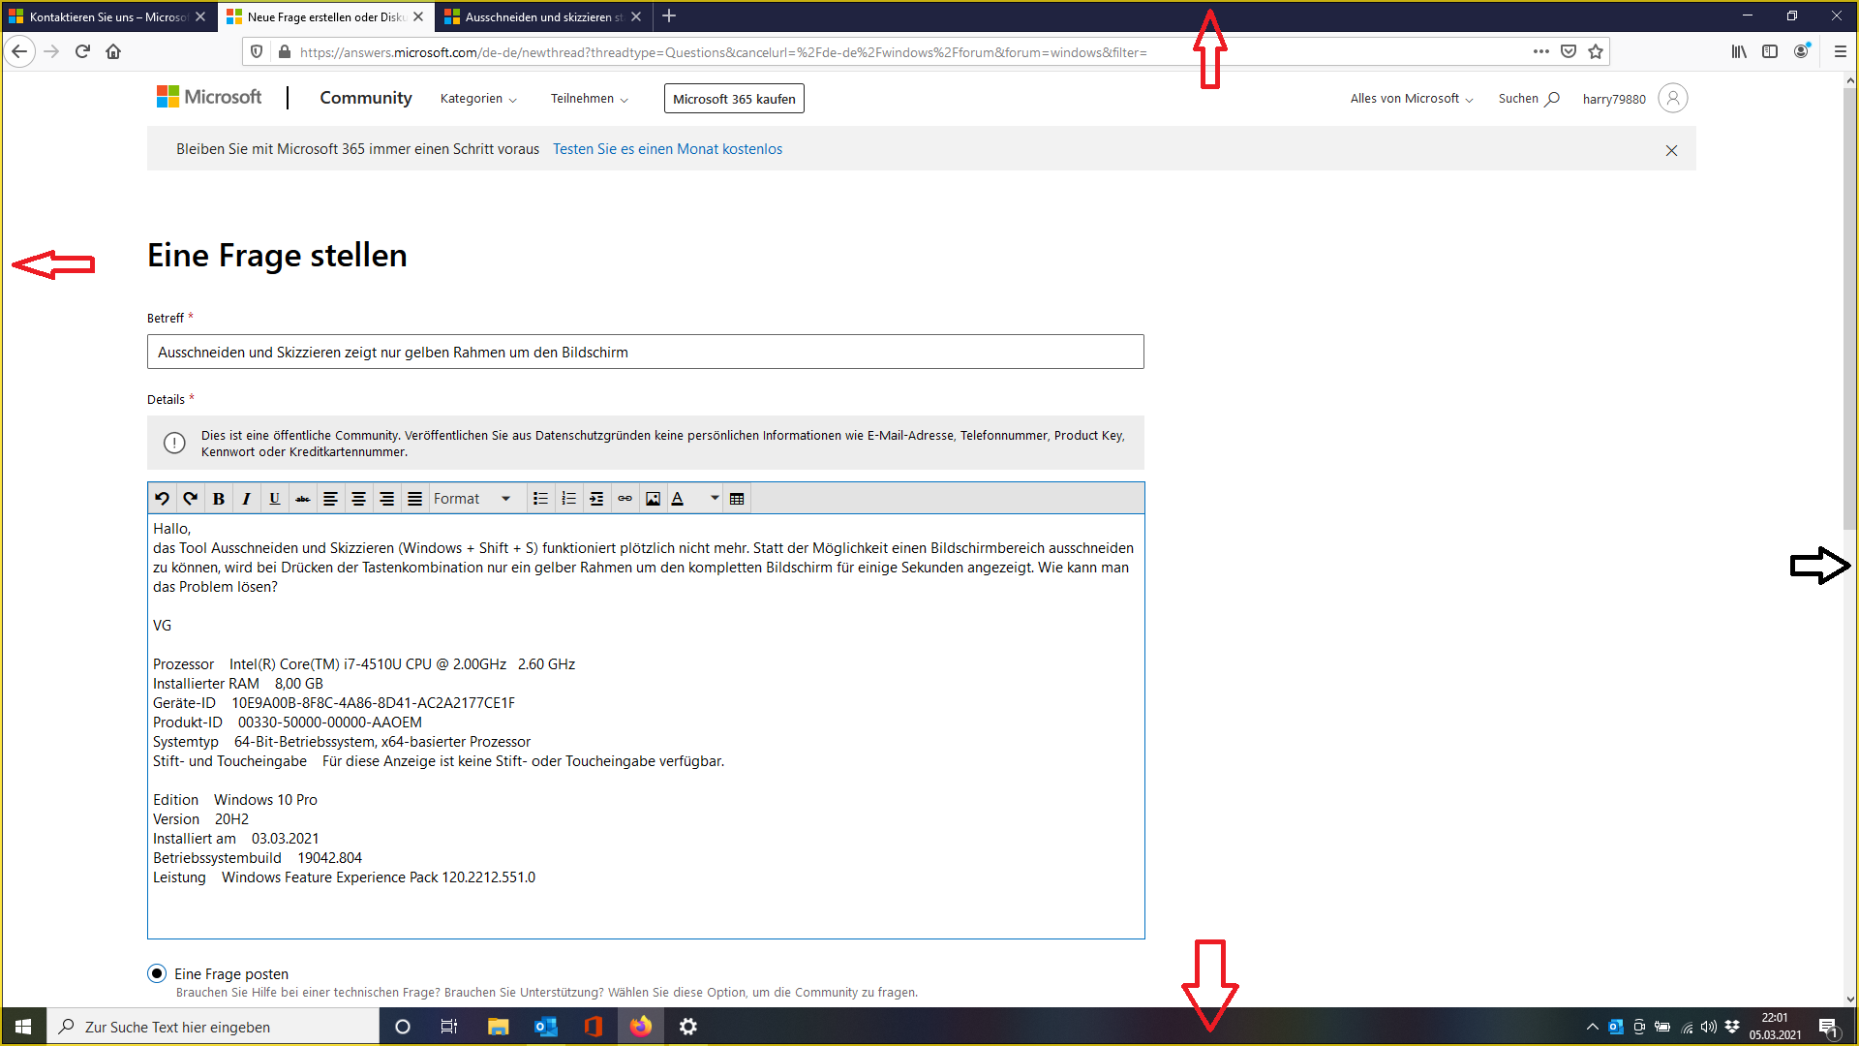Expand the Teilnehmen menu
This screenshot has height=1046, width=1859.
pyautogui.click(x=590, y=99)
